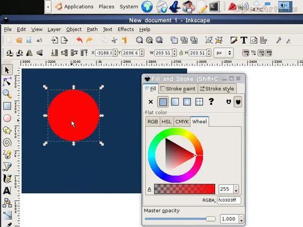Image resolution: width=303 pixels, height=227 pixels.
Task: Switch to the Stroke paint tab
Action: coord(178,89)
